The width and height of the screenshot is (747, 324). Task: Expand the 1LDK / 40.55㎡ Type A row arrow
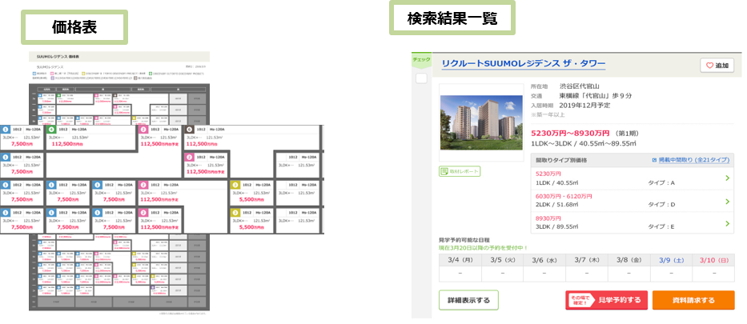tap(727, 178)
